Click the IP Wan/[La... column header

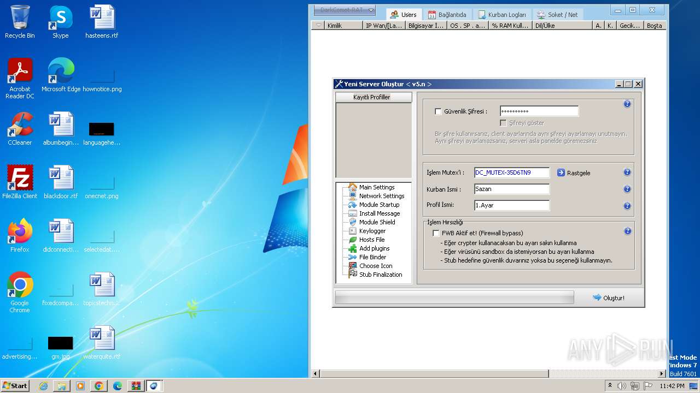tap(384, 26)
